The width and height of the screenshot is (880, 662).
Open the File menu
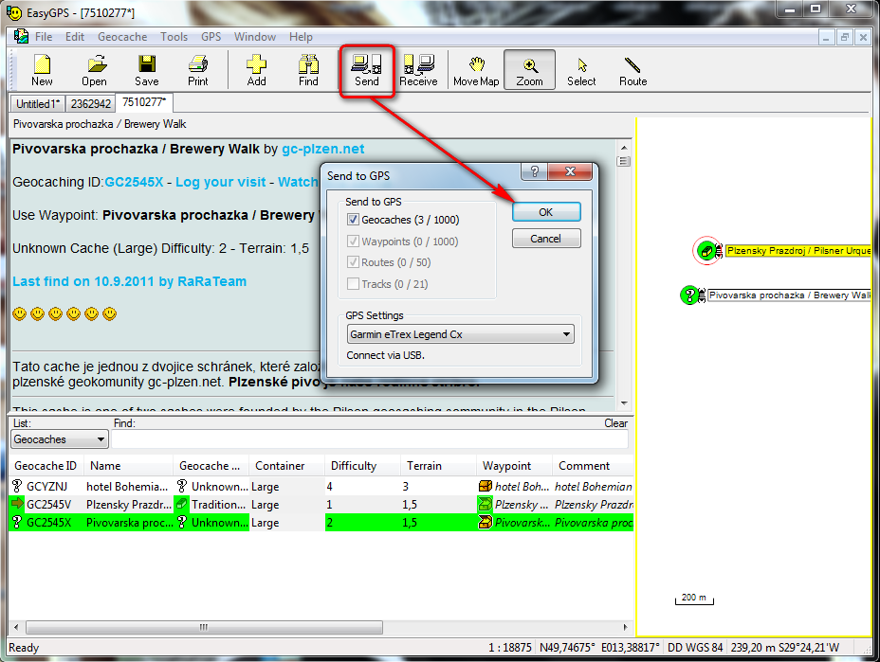tap(44, 37)
